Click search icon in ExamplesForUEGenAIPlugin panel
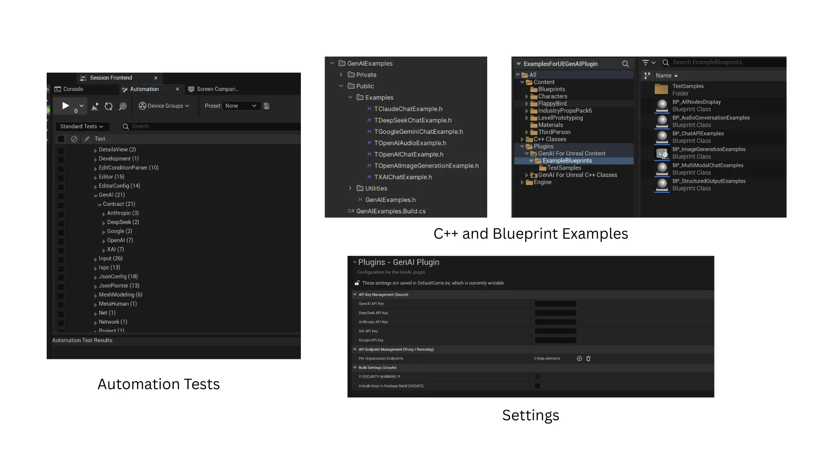Screen dimensions: 830x467 (x=625, y=64)
